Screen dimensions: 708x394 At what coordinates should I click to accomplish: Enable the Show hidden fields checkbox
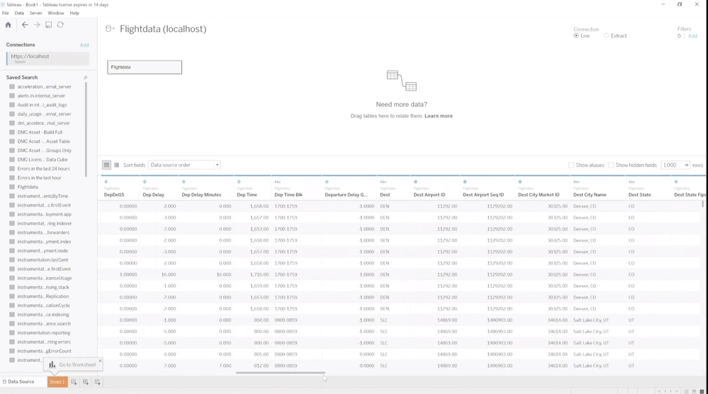point(611,165)
